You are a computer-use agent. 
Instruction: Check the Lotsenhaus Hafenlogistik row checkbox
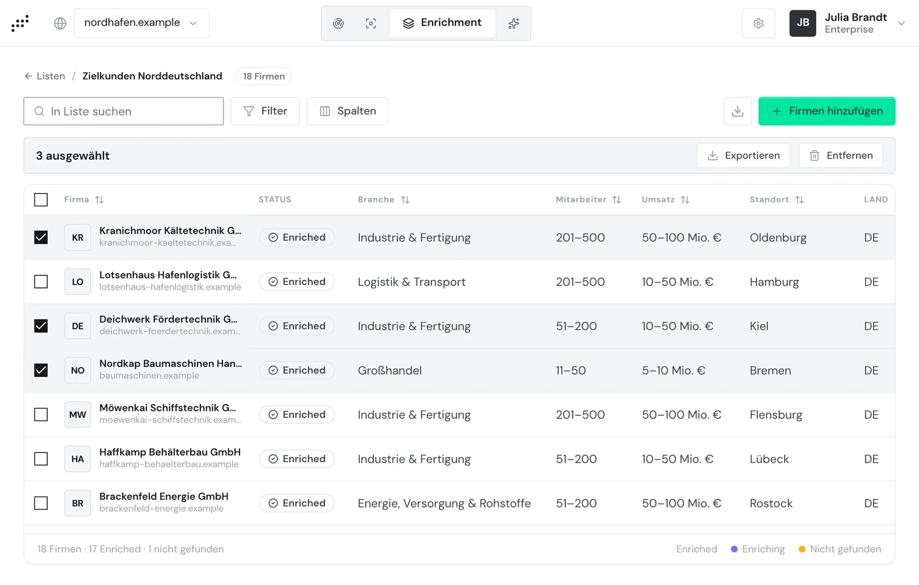coord(41,282)
